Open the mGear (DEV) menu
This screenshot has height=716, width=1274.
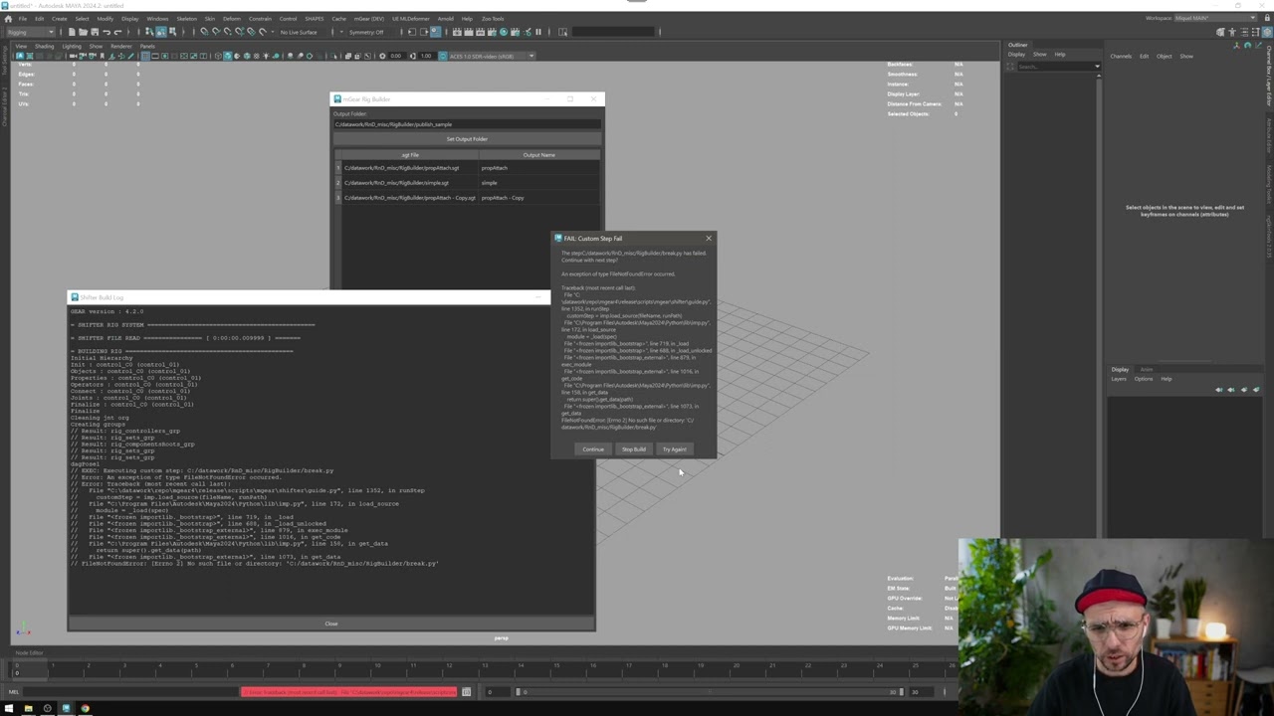pos(368,18)
